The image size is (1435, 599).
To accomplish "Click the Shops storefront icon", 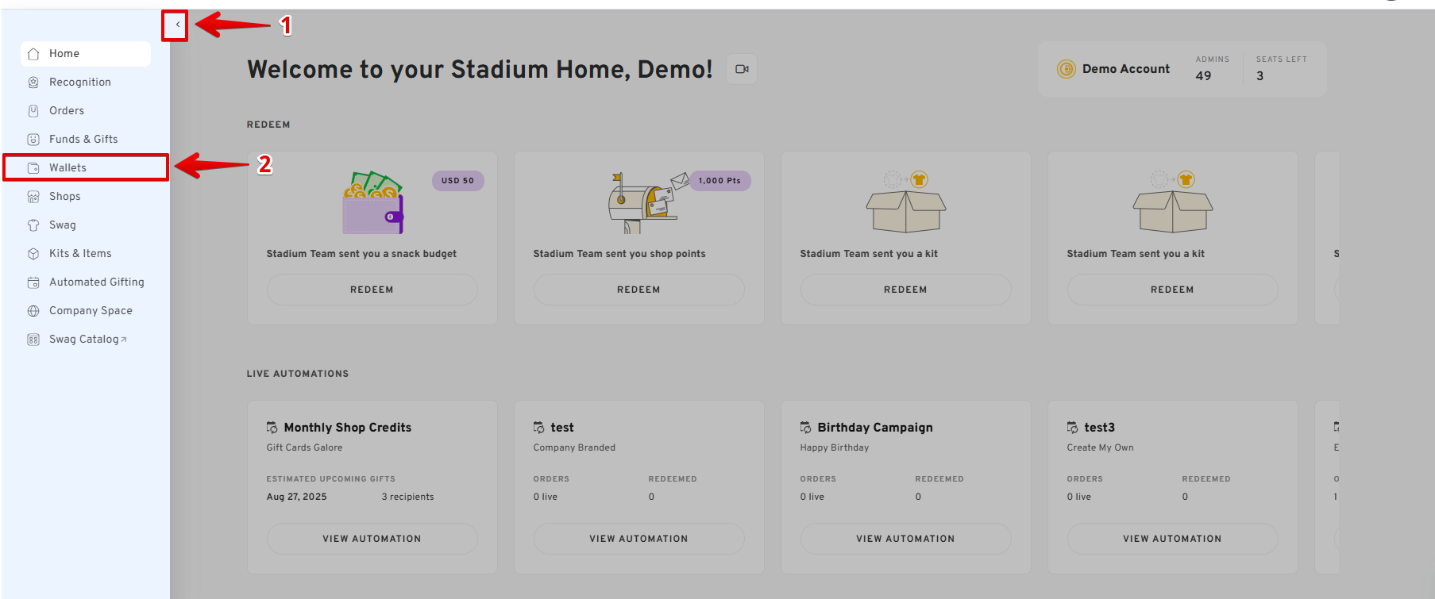I will coord(33,197).
